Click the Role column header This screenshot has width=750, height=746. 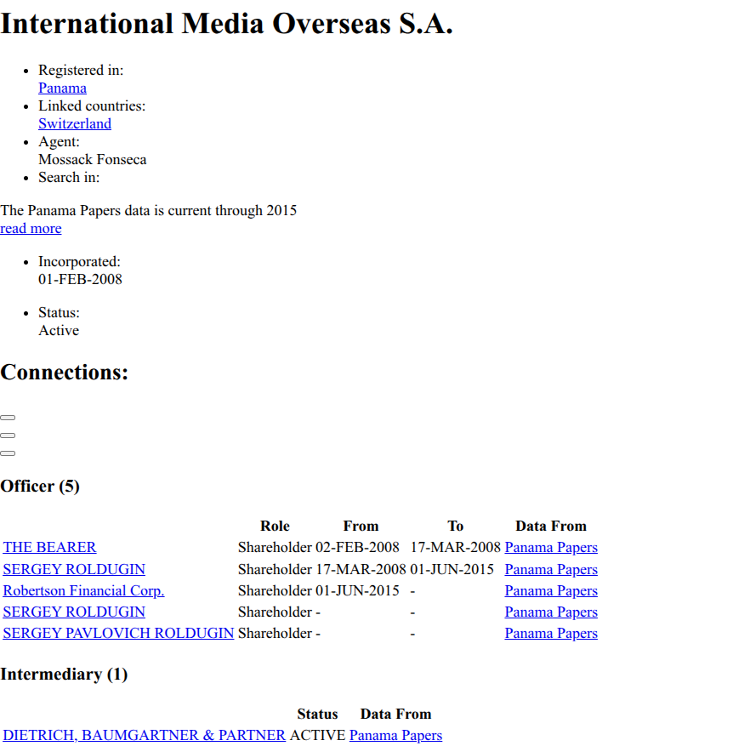(275, 527)
